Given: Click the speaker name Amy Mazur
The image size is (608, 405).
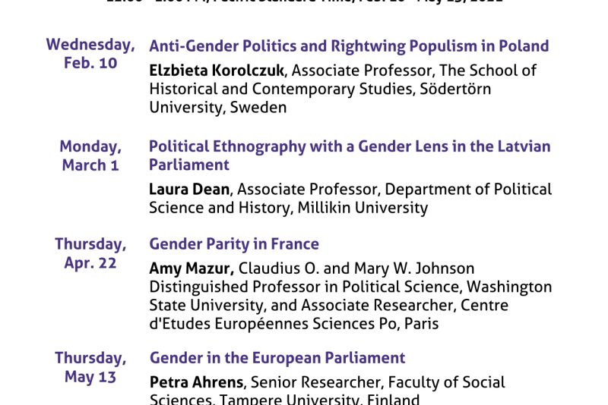Looking at the screenshot, I should click(192, 268).
